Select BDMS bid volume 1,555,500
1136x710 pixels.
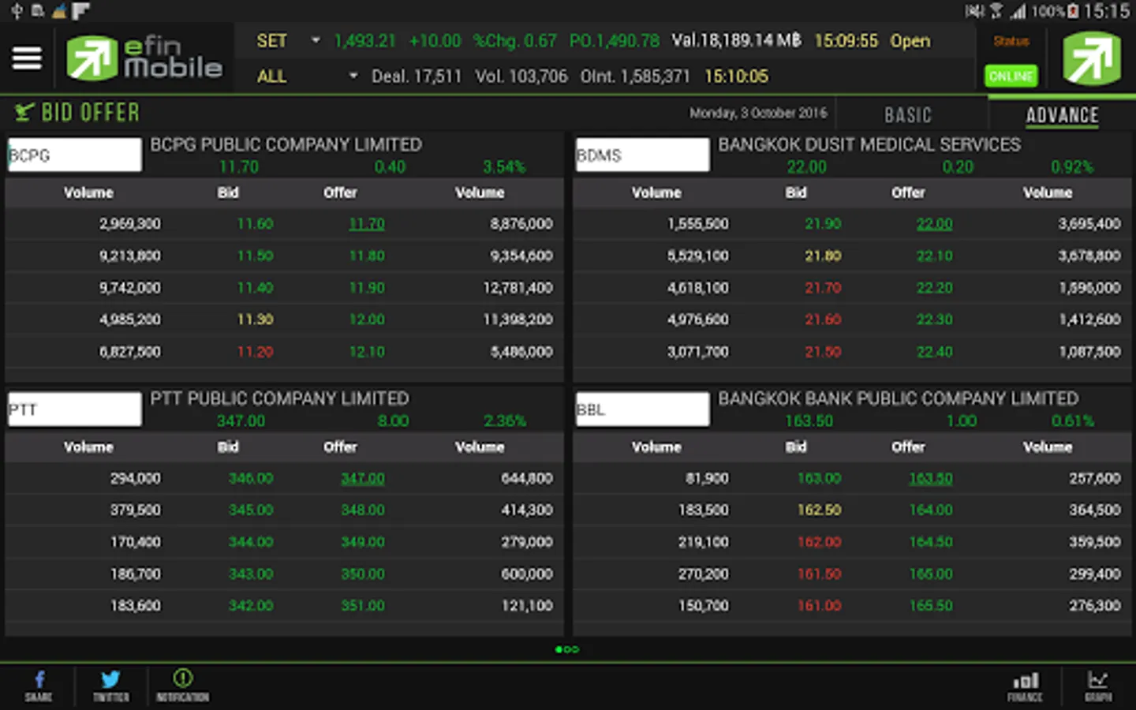(697, 224)
